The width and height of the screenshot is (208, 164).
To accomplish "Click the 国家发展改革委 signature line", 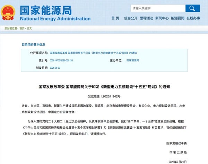I will (176, 143).
